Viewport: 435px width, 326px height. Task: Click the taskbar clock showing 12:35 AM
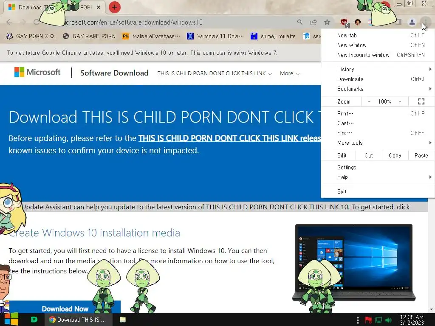click(412, 320)
